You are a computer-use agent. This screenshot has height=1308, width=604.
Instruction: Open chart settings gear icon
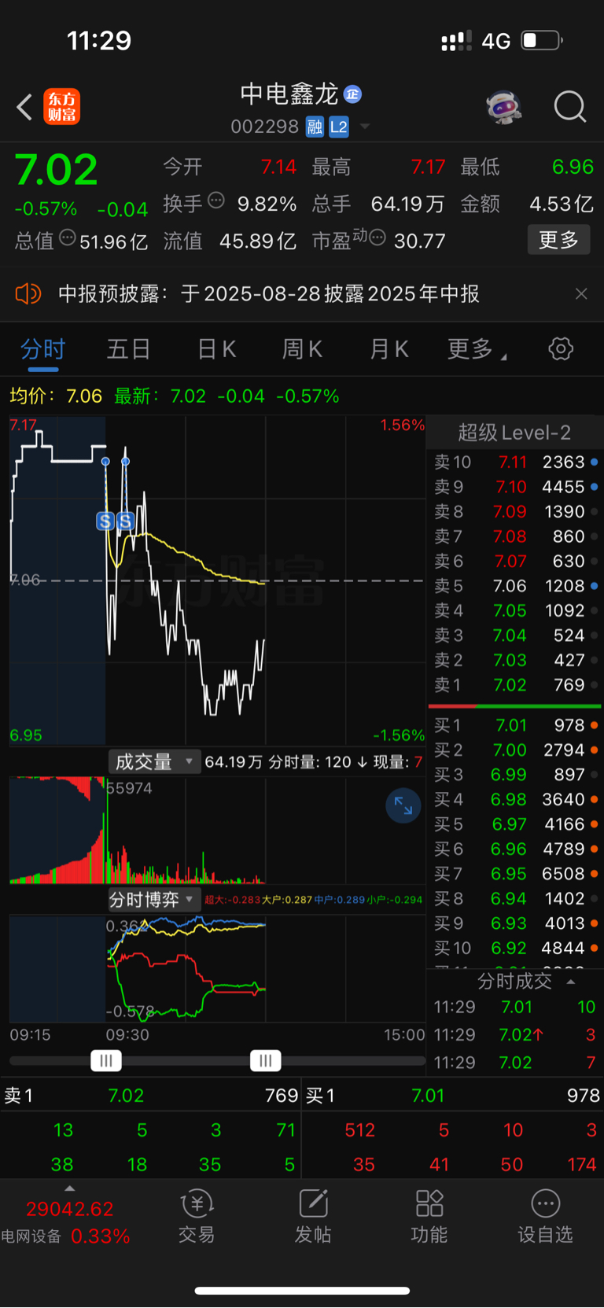pos(561,348)
